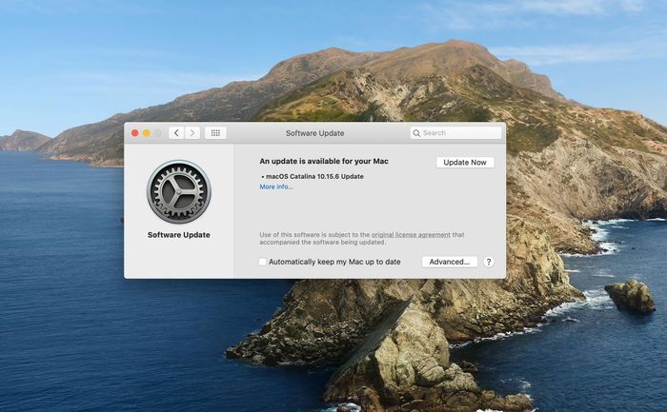Image resolution: width=667 pixels, height=412 pixels.
Task: Open the More info… link
Action: click(x=276, y=186)
